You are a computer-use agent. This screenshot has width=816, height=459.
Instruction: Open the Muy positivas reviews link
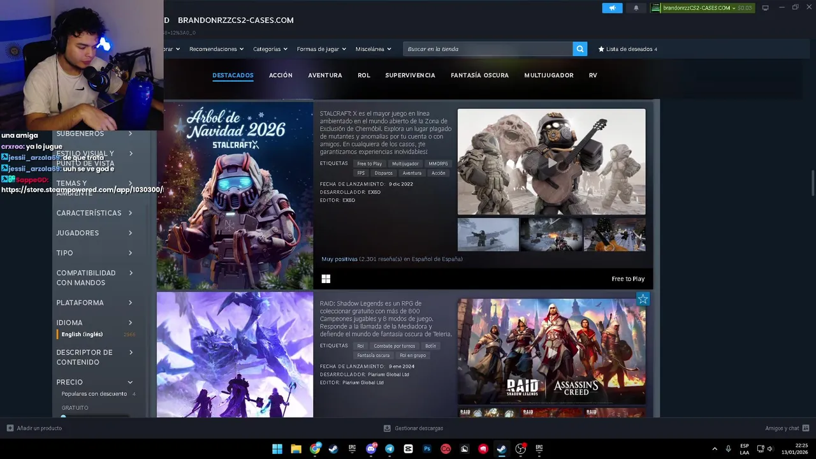[339, 259]
